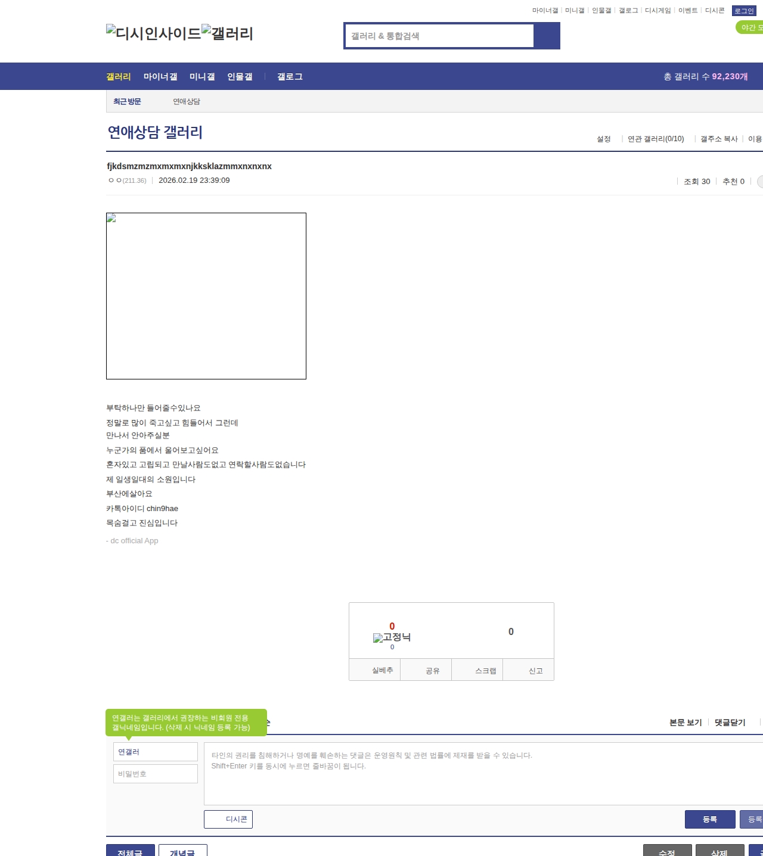Switch to the 개념글 list tab
This screenshot has width=763, height=856.
point(183,851)
